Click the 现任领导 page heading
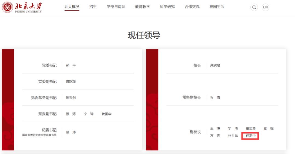This screenshot has height=154, width=295. click(x=144, y=35)
